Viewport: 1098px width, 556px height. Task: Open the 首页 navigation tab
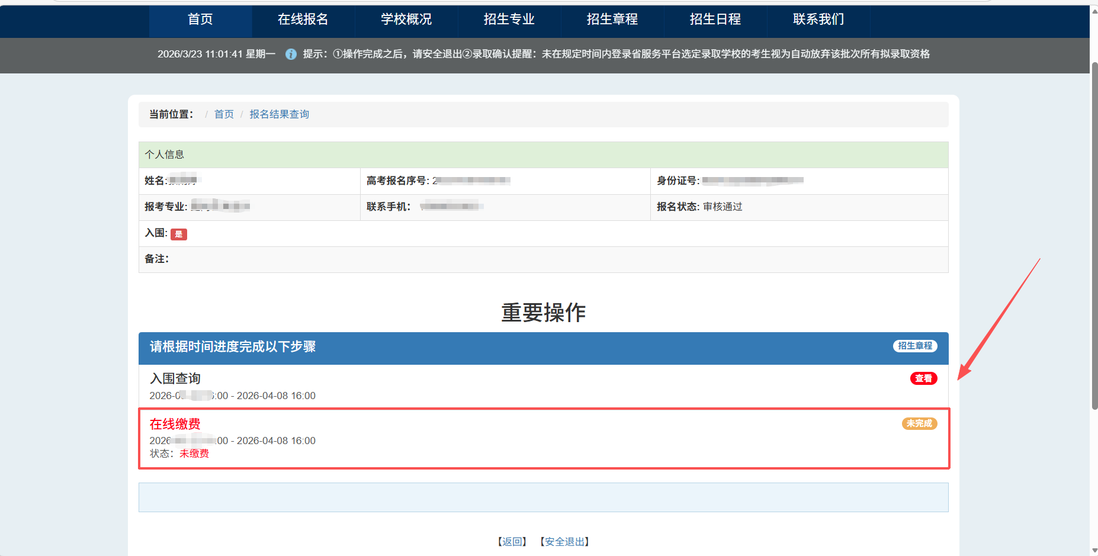(x=200, y=20)
